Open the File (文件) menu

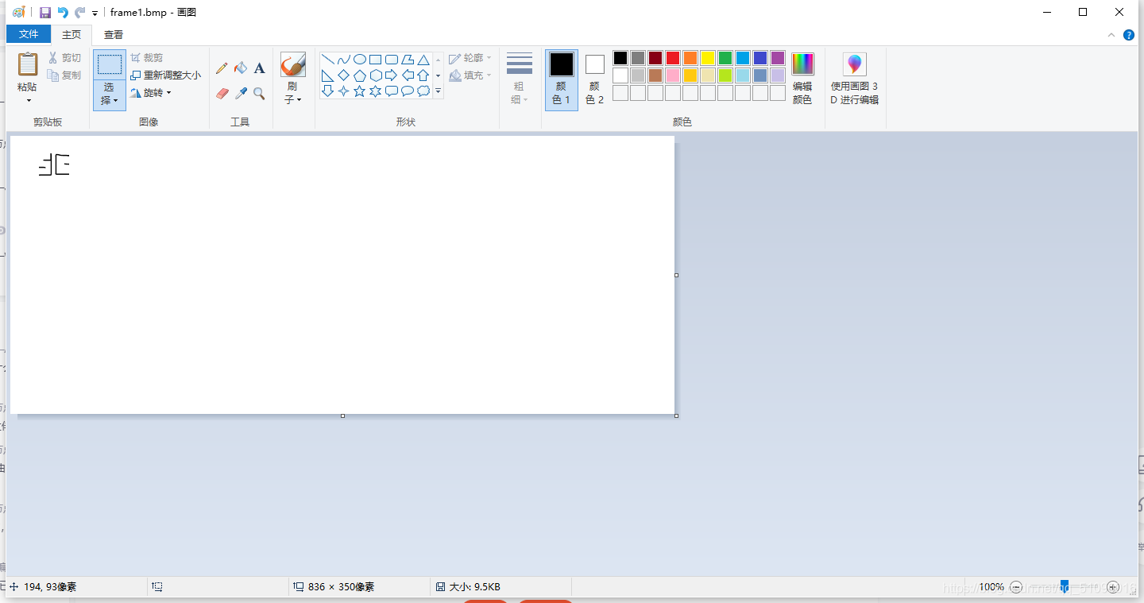coord(29,34)
